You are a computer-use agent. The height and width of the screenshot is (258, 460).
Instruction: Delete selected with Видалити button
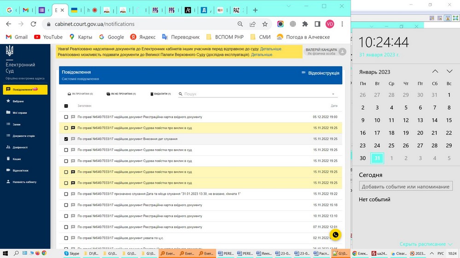tap(161, 94)
